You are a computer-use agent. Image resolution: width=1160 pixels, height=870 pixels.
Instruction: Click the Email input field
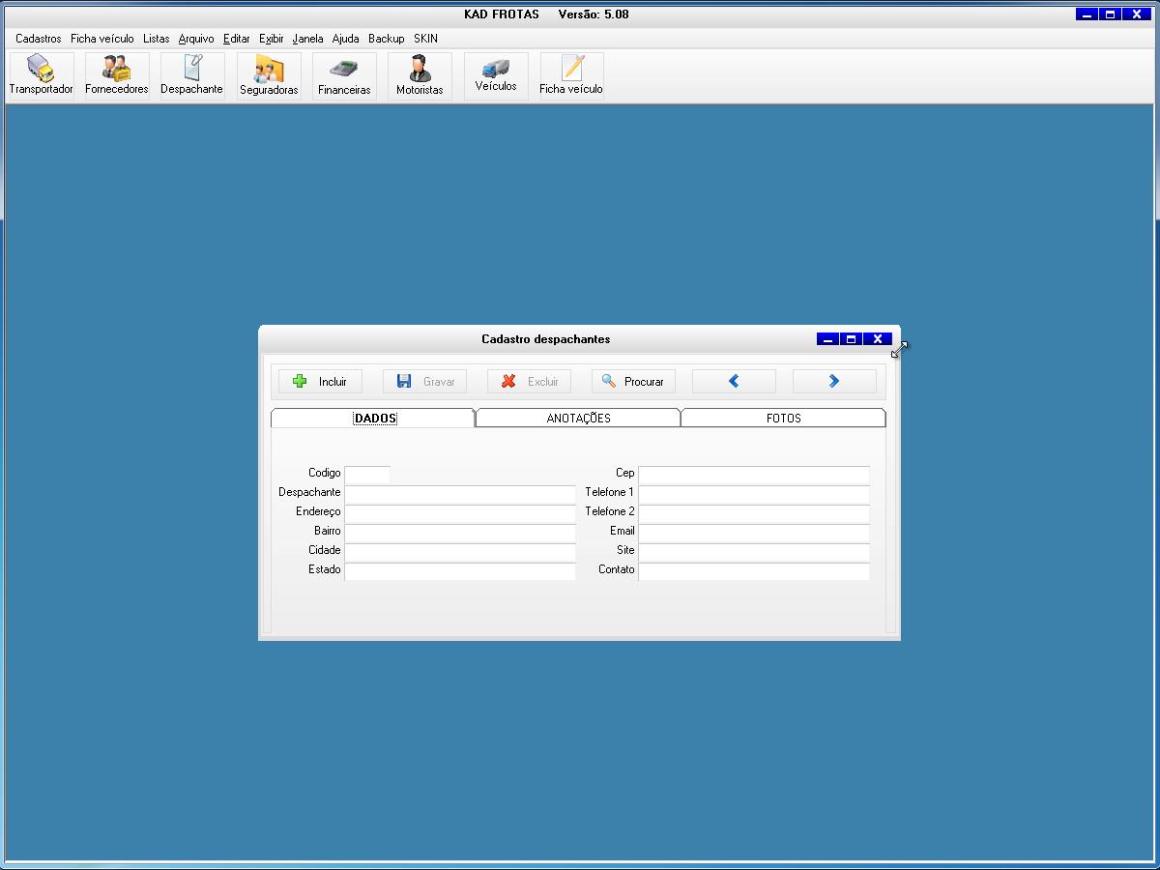tap(754, 533)
